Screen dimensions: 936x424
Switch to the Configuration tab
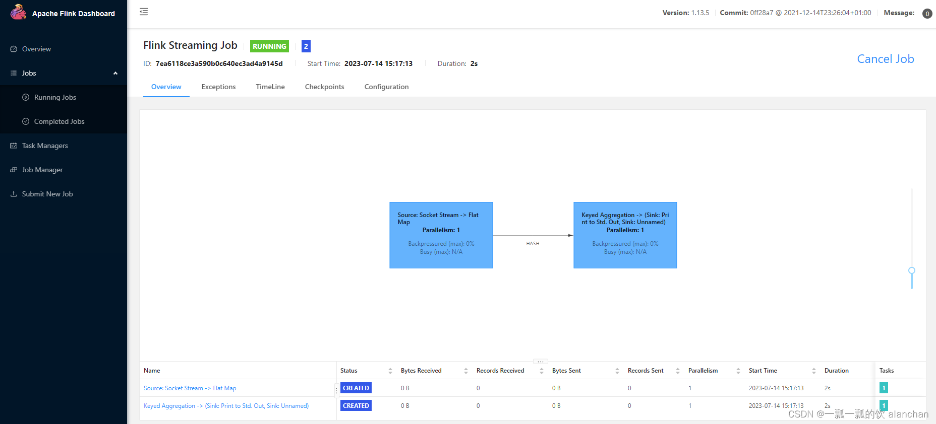click(386, 87)
